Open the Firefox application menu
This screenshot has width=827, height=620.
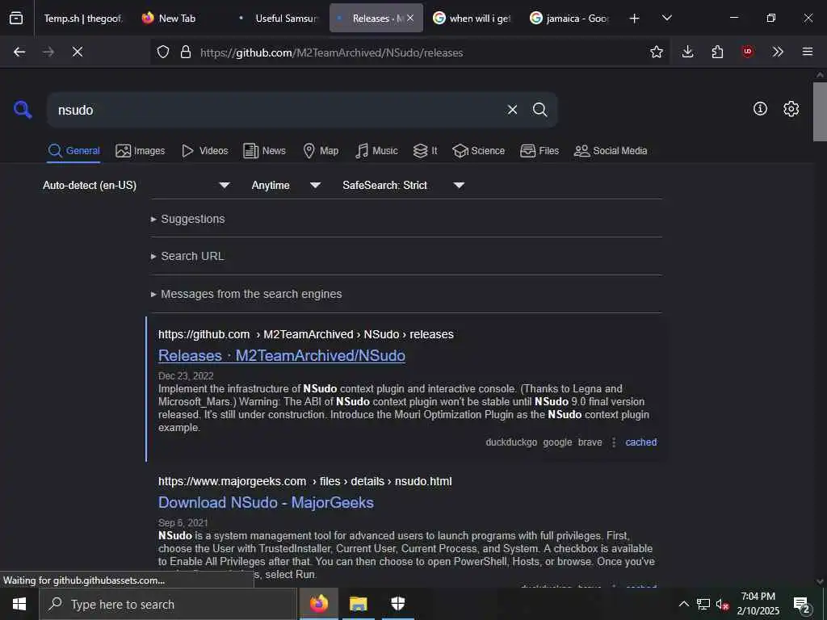point(807,52)
